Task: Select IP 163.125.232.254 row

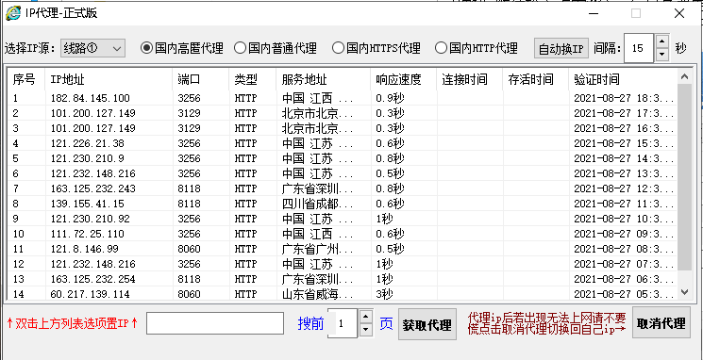Action: [x=343, y=279]
